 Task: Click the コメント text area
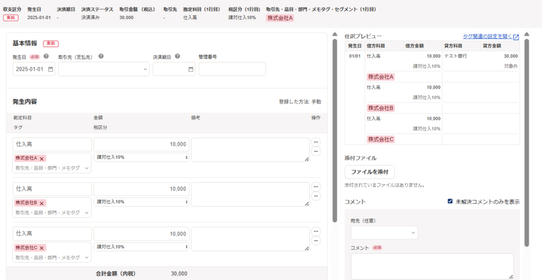point(431,266)
